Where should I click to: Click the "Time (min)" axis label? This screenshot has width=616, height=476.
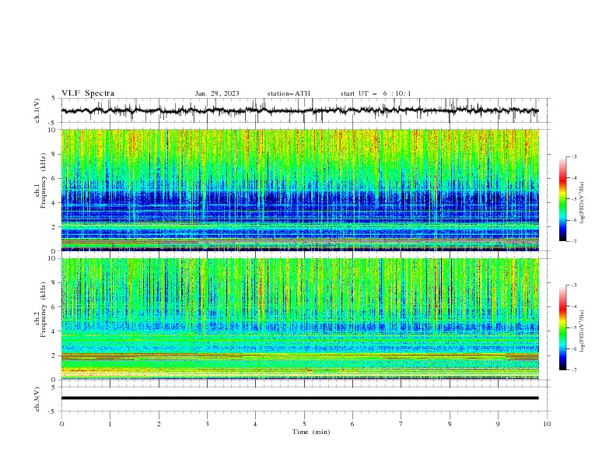311,432
